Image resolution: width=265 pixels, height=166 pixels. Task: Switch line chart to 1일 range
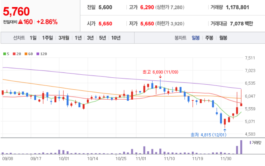point(33,38)
